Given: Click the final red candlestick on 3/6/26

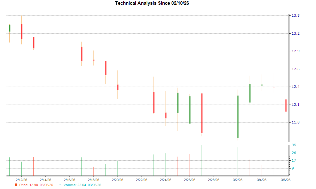Looking at the screenshot, I should 286,106.
